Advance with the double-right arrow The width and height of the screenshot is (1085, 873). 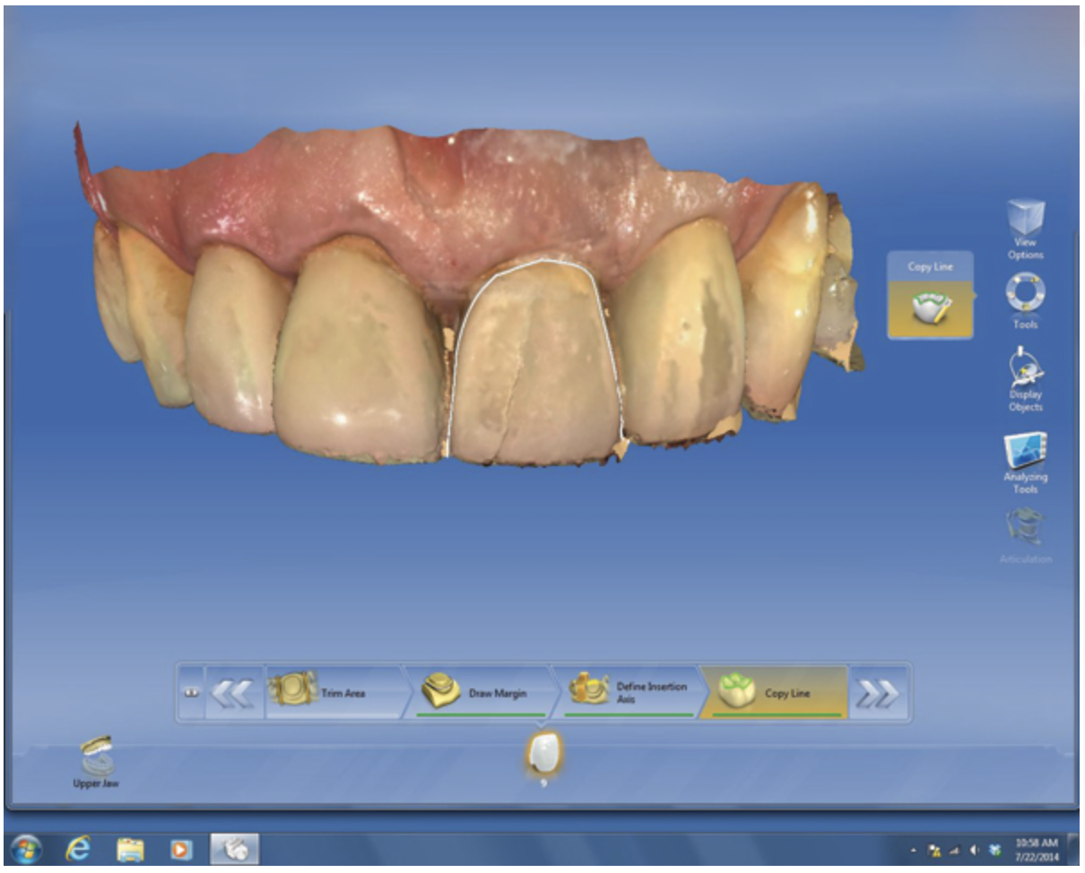(x=879, y=693)
